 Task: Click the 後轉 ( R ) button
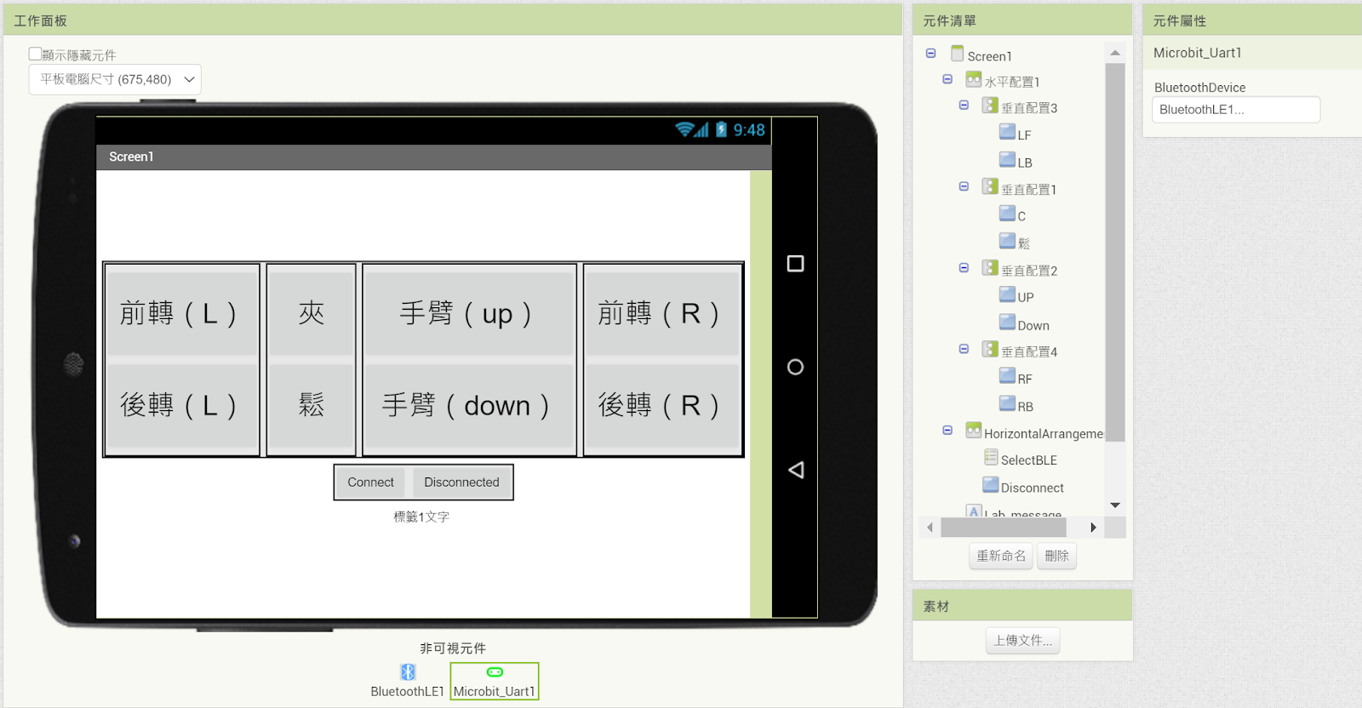[662, 405]
